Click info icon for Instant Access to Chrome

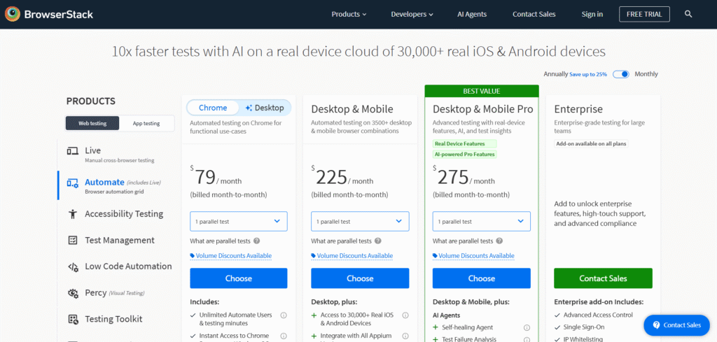pos(284,336)
